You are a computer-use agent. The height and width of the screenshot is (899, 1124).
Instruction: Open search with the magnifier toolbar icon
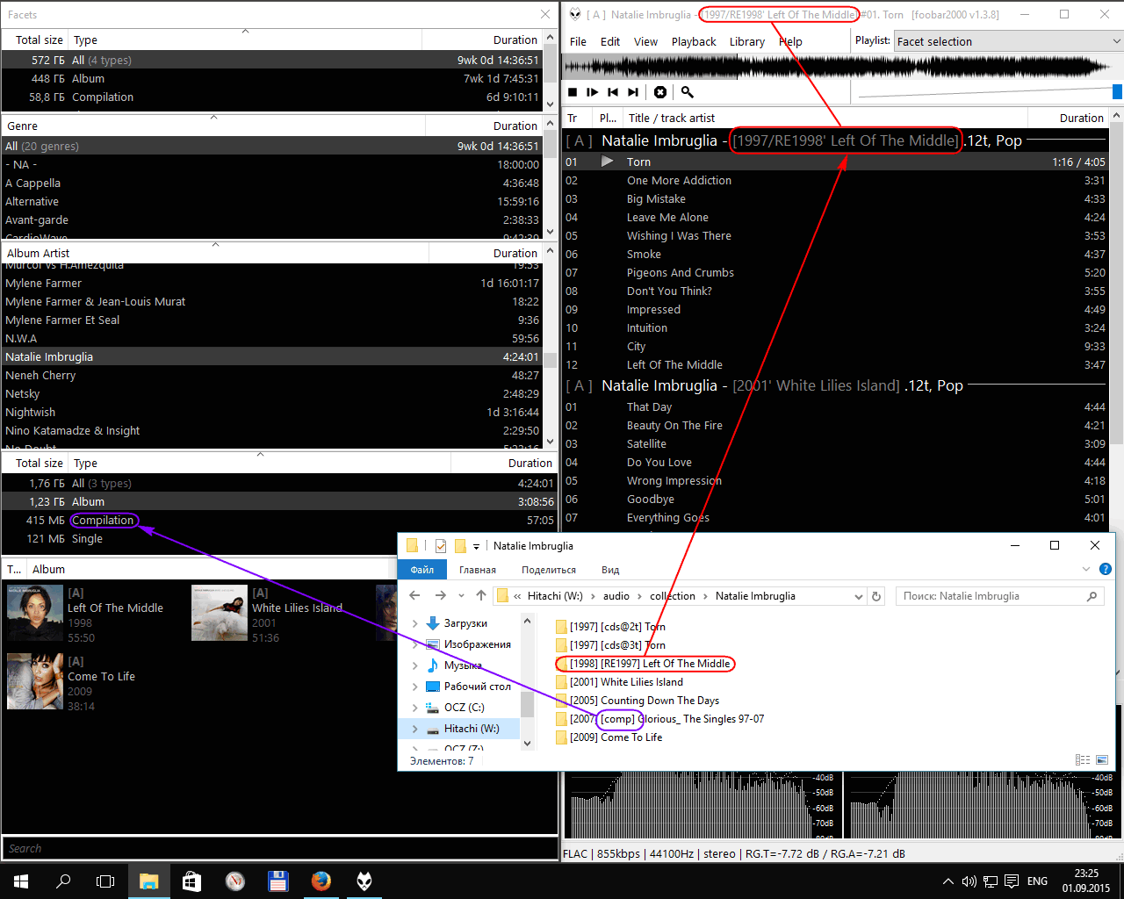coord(688,92)
